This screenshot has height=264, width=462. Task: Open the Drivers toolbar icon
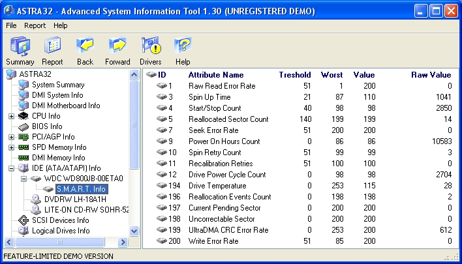click(151, 46)
